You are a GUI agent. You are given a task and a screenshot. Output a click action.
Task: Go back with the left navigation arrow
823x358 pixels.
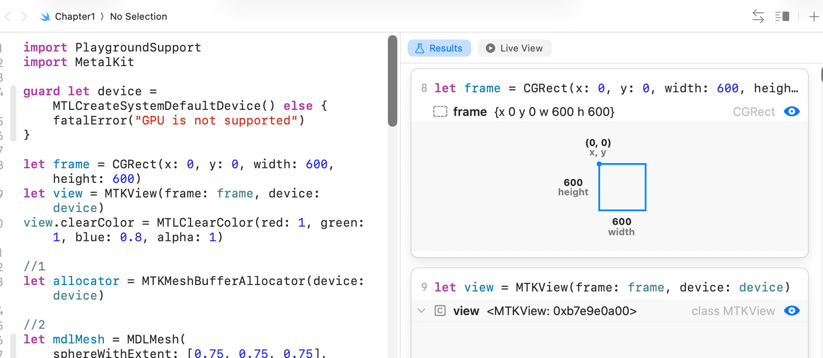(8, 17)
